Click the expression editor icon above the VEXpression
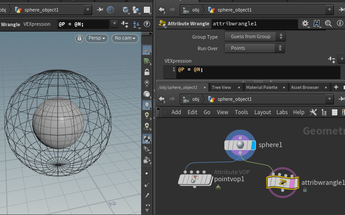 (332, 60)
